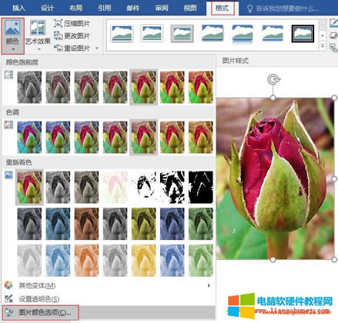Open the 颜色 (Color) dropdown button

point(13,35)
